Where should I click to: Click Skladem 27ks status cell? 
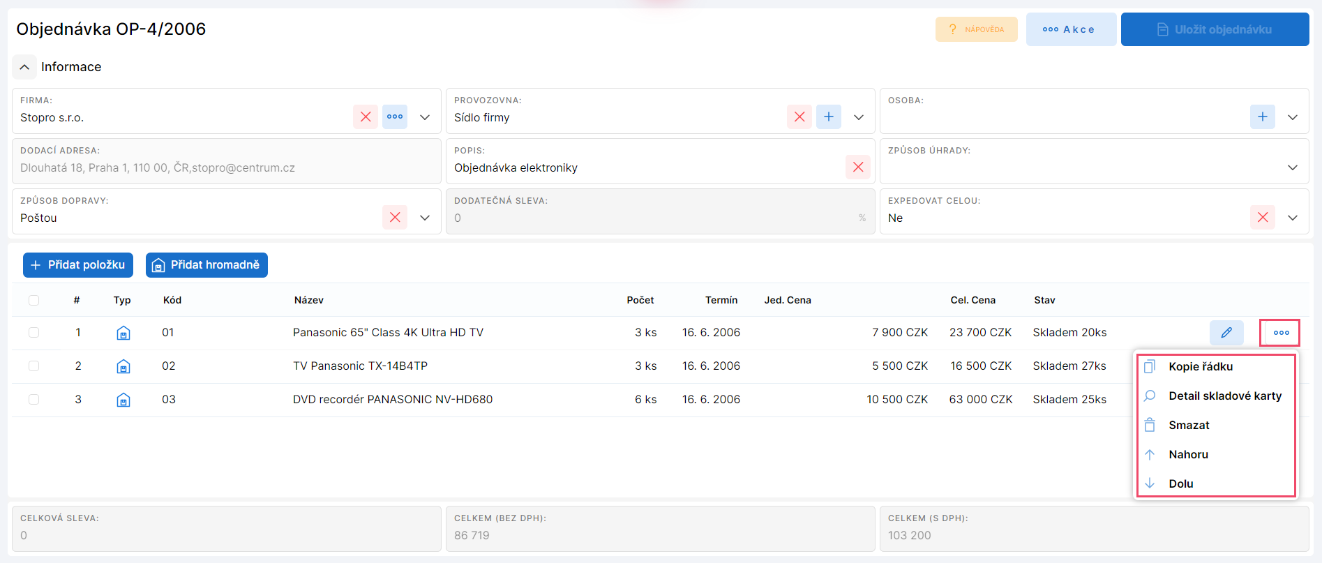pyautogui.click(x=1069, y=366)
